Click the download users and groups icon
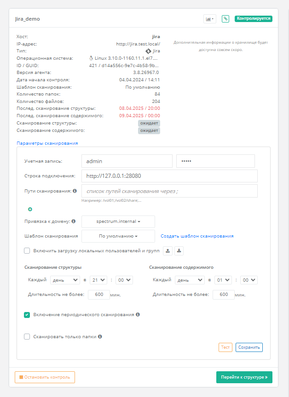Image resolution: width=289 pixels, height=397 pixels. (x=179, y=251)
